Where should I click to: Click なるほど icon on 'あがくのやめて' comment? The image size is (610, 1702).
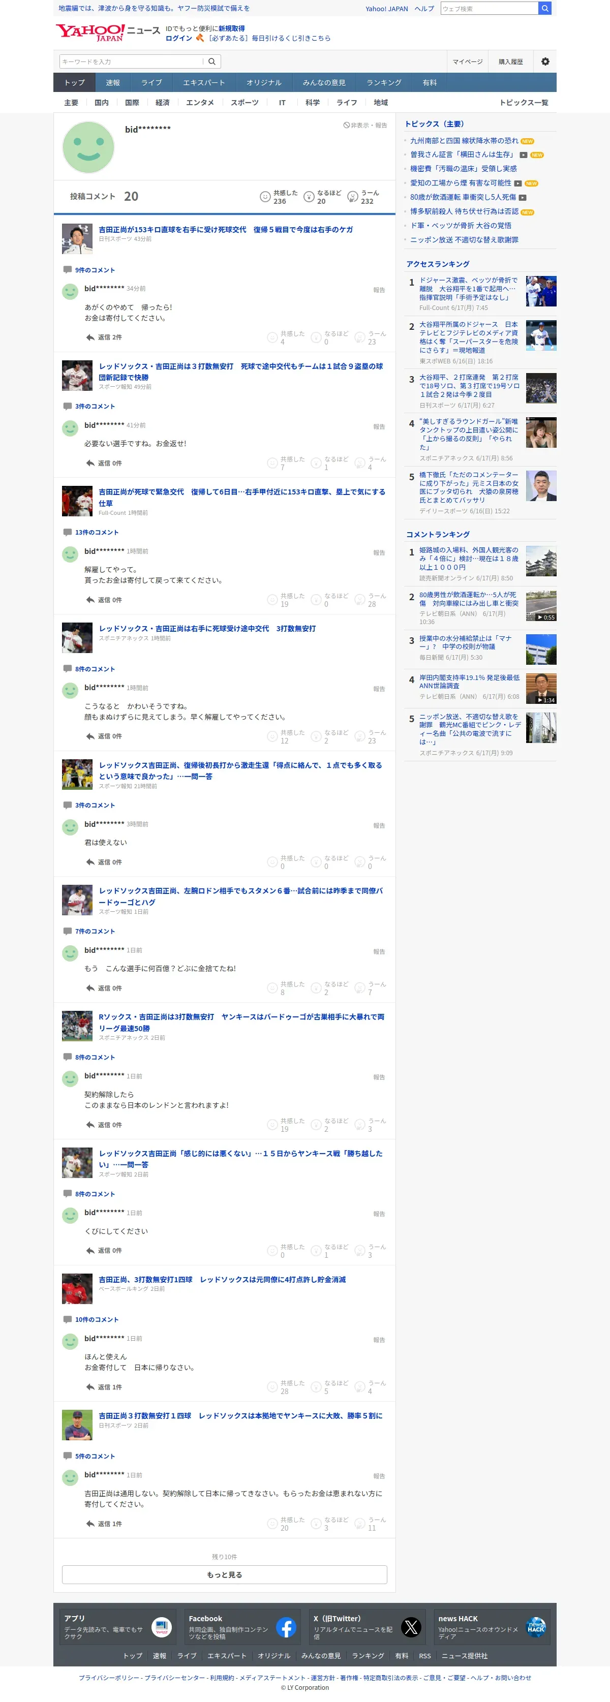tap(316, 337)
